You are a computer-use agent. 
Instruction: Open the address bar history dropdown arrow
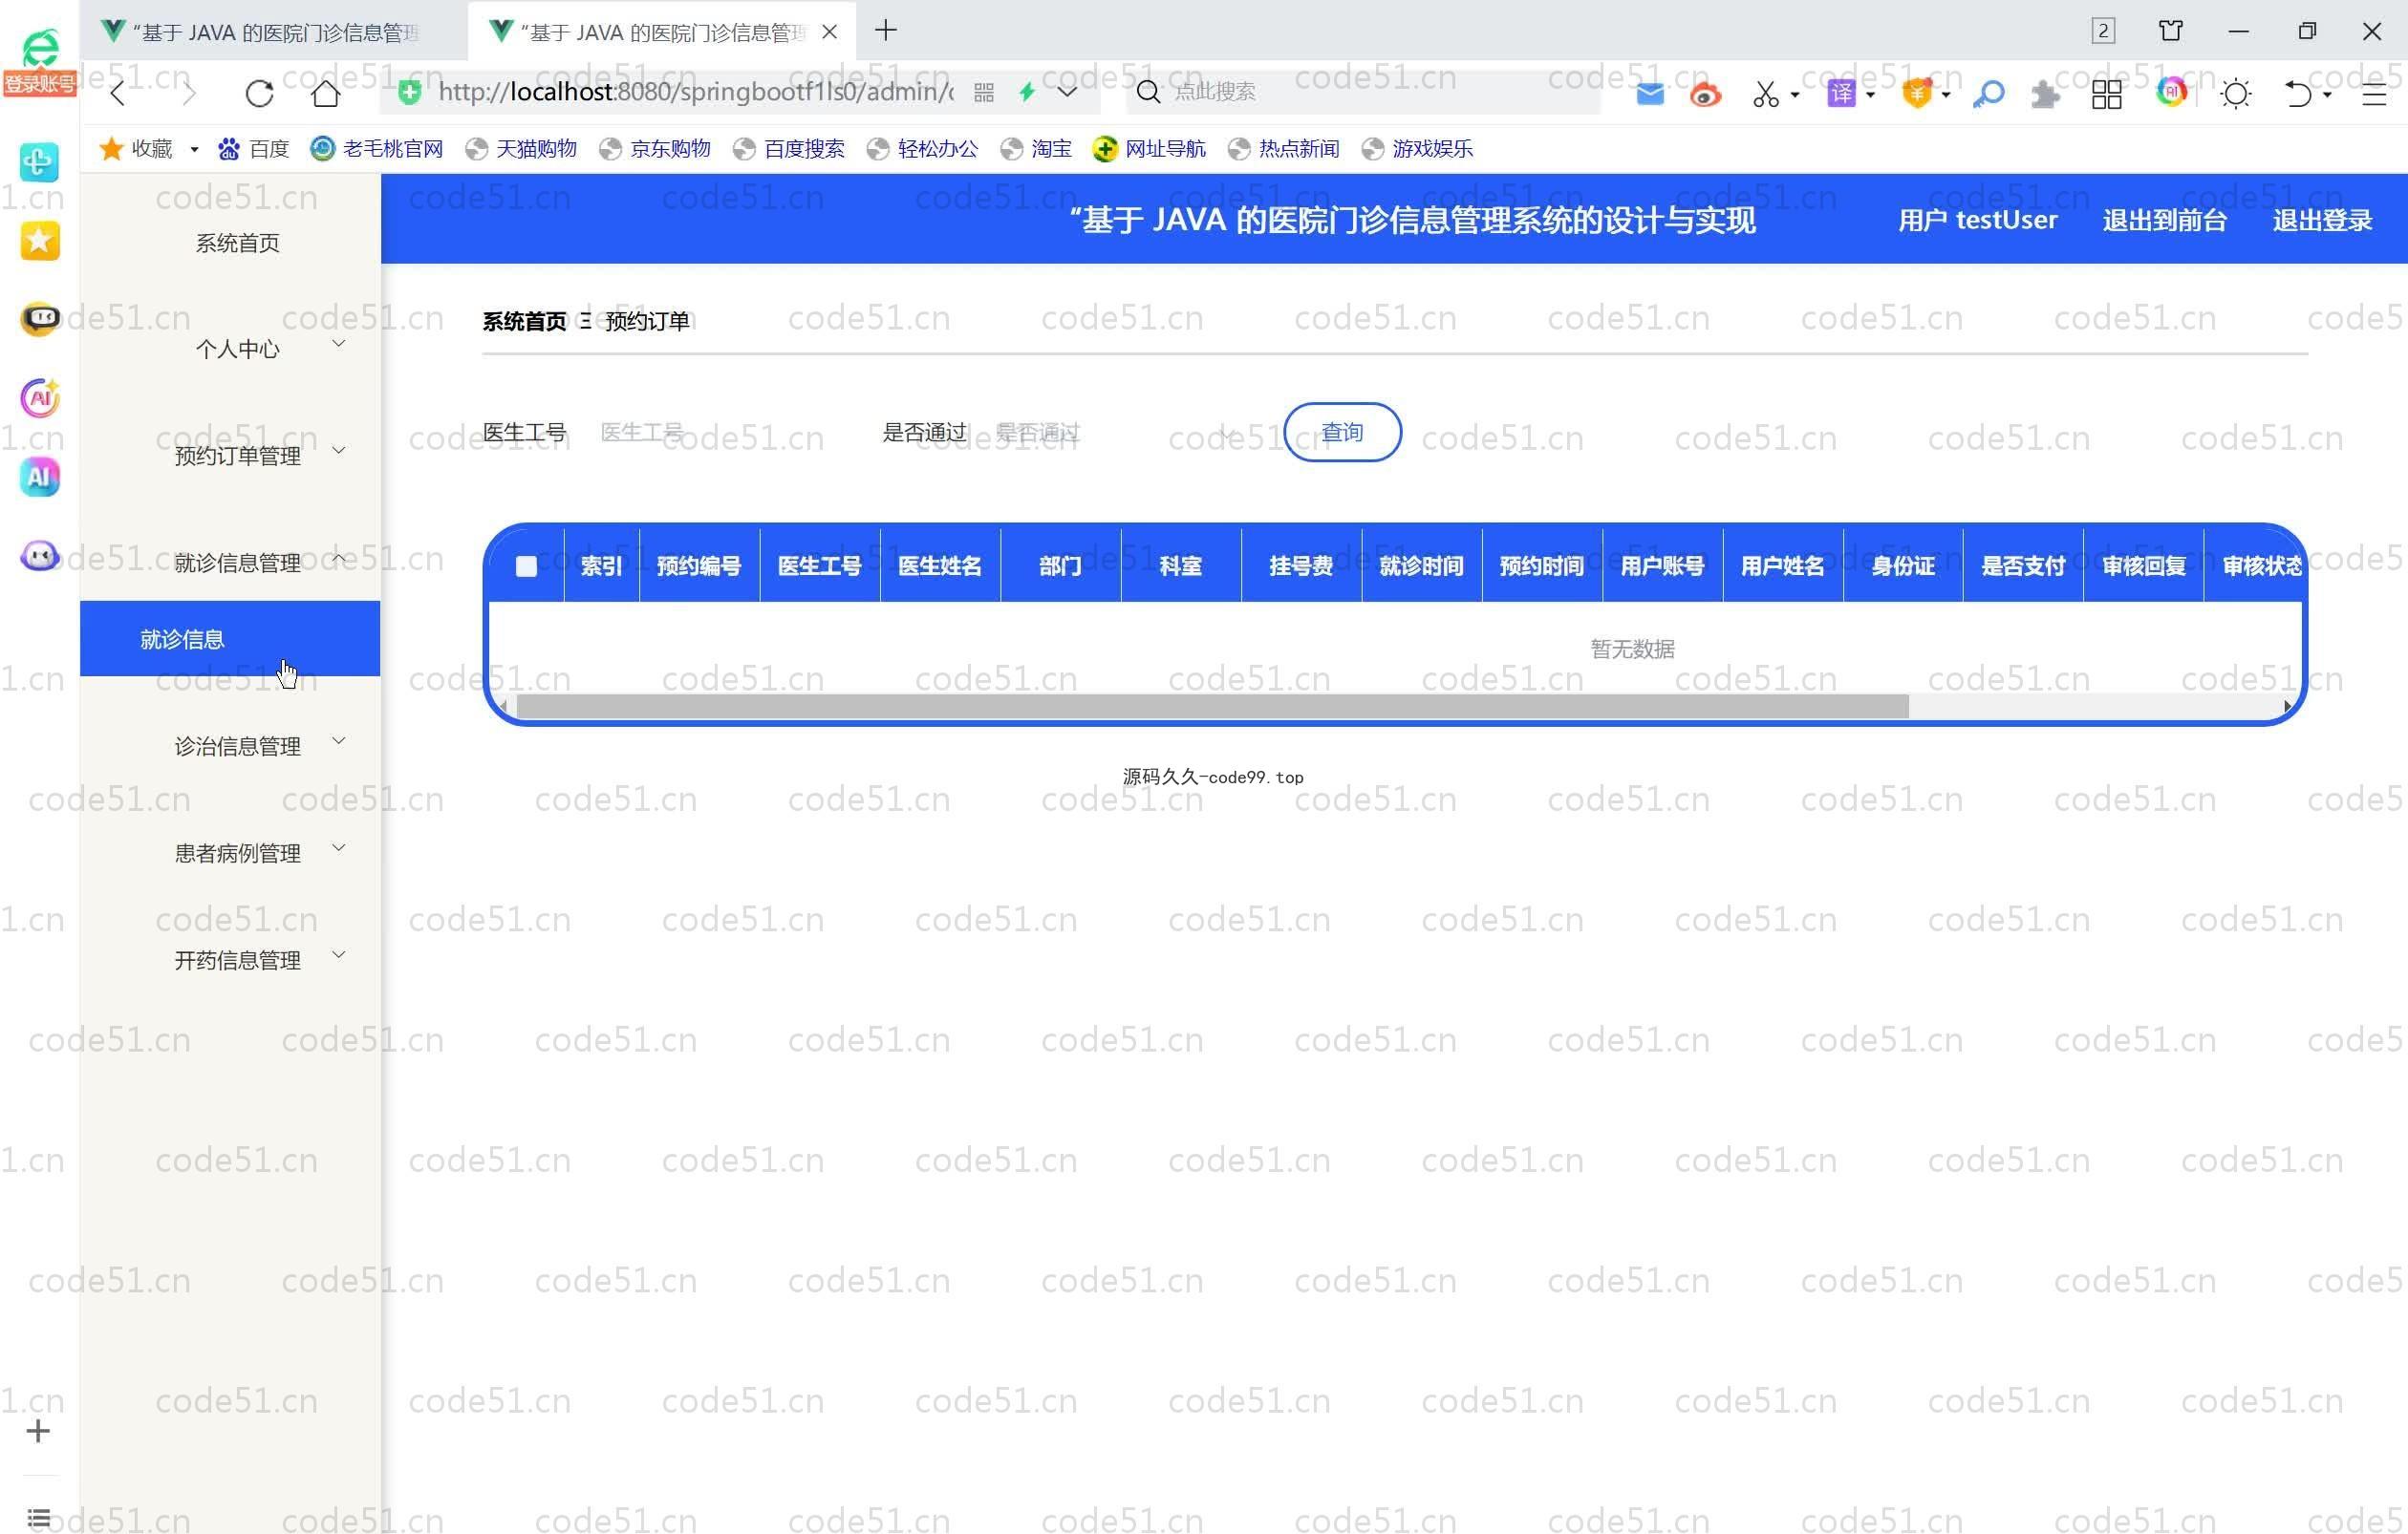tap(1067, 92)
